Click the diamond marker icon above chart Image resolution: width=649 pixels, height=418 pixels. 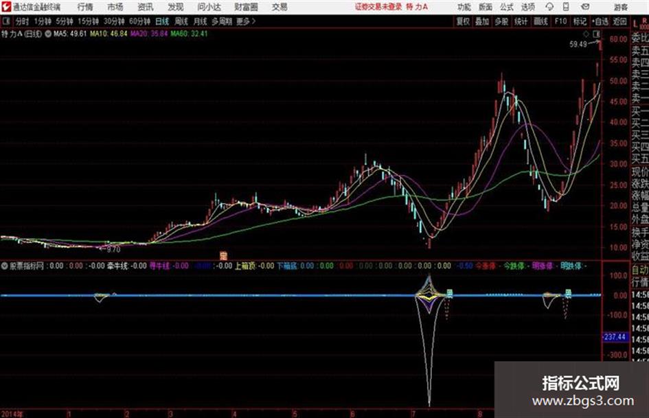coord(586,34)
